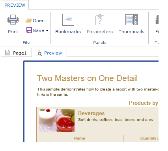Toggle the Thumbnails panel icon
This screenshot has height=151, width=168.
[x=131, y=20]
